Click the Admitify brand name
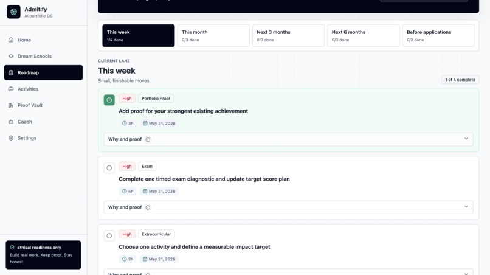Screen dimensions: 490x275 pyautogui.click(x=36, y=9)
